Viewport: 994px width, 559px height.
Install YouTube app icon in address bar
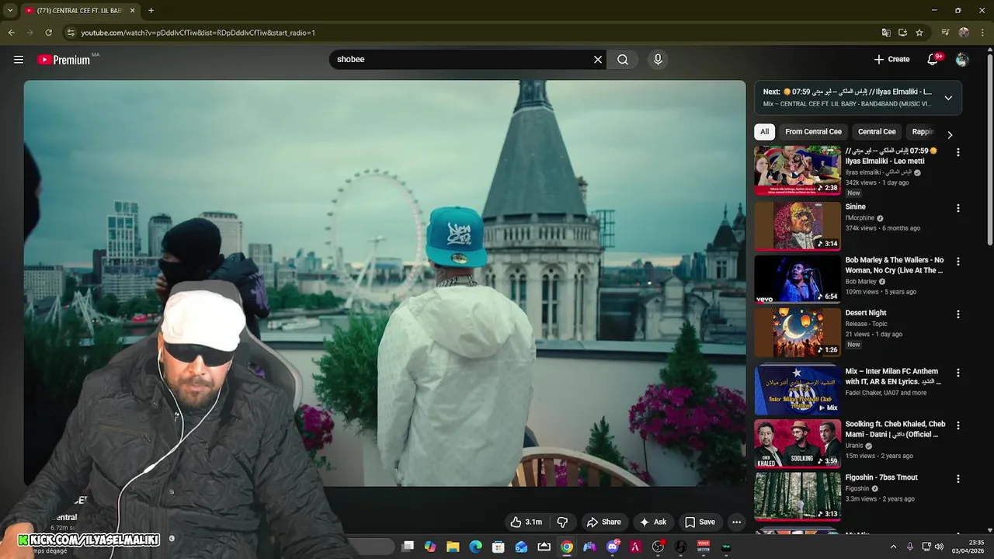pos(902,33)
